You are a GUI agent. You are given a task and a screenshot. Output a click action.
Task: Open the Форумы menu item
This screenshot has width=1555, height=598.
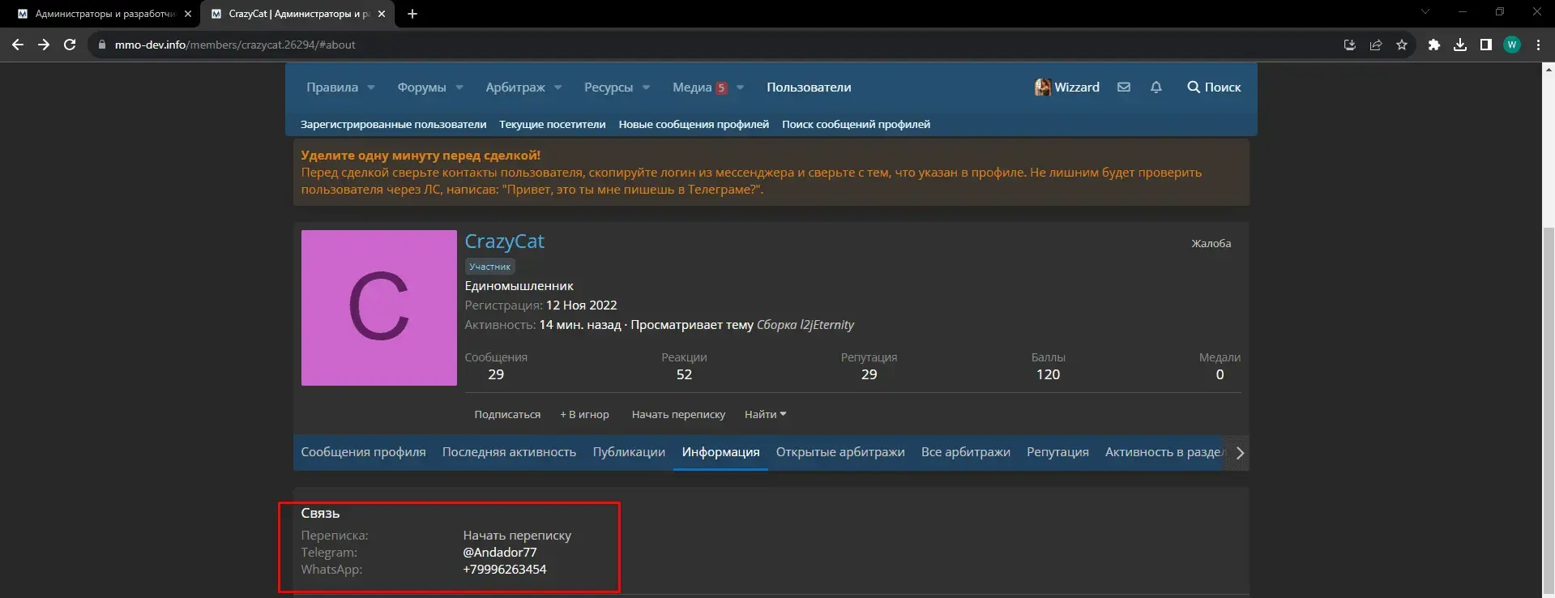coord(421,88)
